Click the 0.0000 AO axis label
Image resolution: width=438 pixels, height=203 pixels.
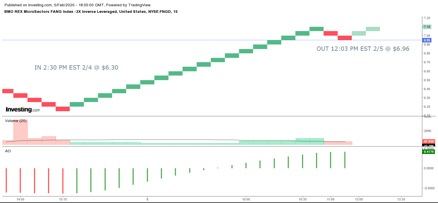pyautogui.click(x=428, y=168)
